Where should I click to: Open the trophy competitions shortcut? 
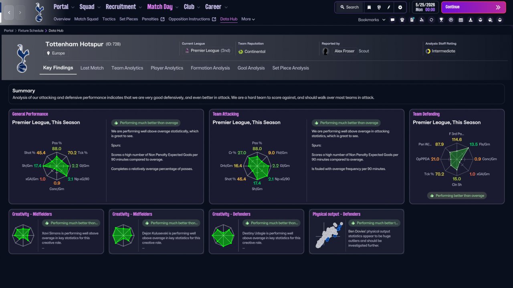441,20
